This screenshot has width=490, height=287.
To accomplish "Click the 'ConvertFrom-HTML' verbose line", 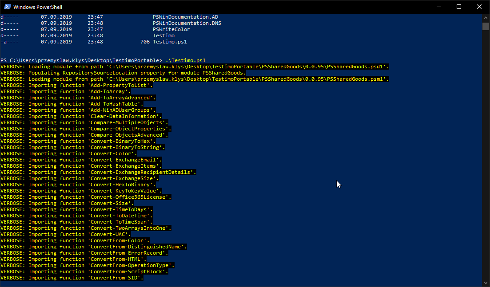I will point(73,259).
